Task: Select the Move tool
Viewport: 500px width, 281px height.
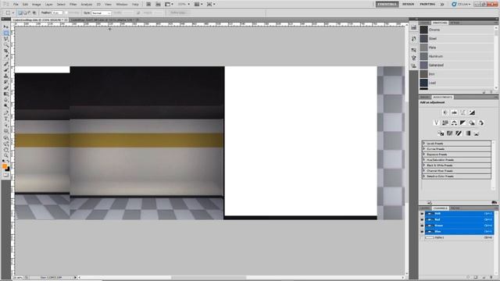Action: click(6, 27)
